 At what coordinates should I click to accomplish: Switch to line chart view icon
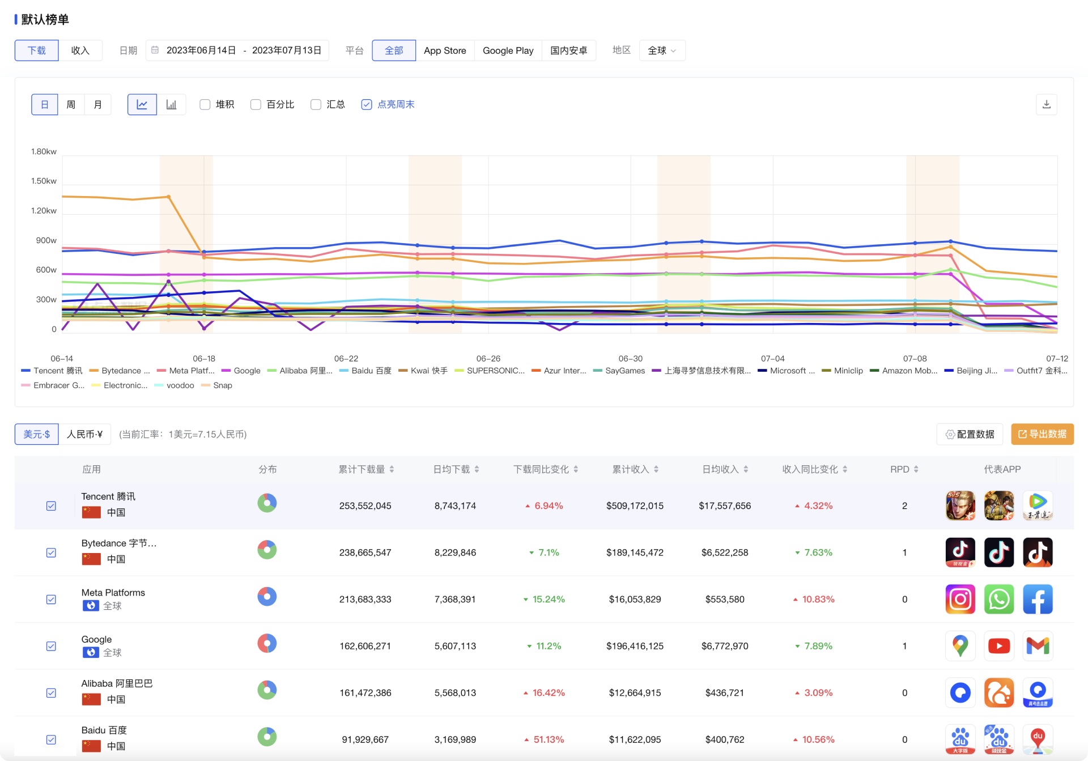pyautogui.click(x=142, y=105)
